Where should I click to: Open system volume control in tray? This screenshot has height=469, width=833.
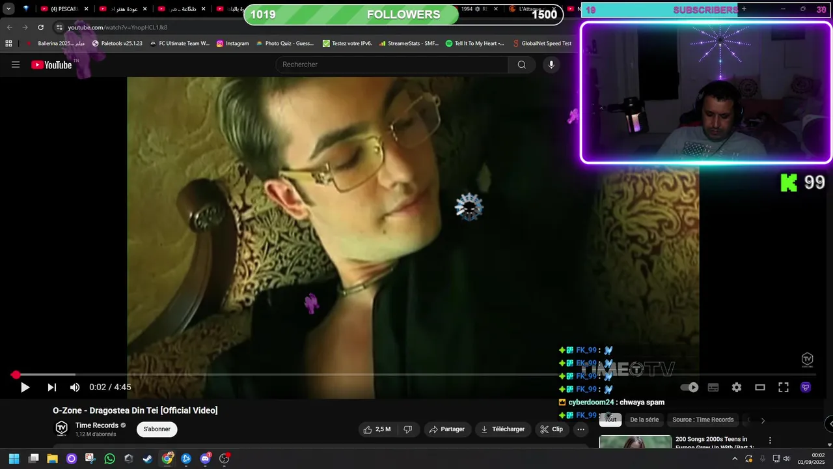point(786,459)
